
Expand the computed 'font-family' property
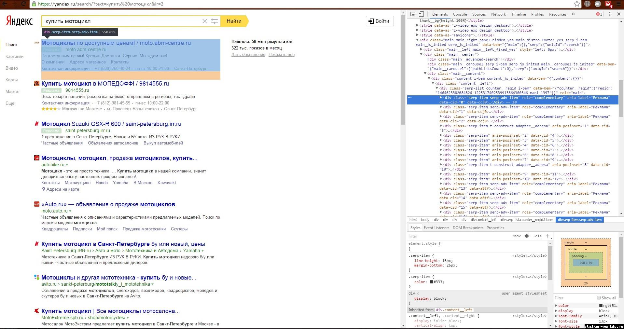pyautogui.click(x=556, y=316)
